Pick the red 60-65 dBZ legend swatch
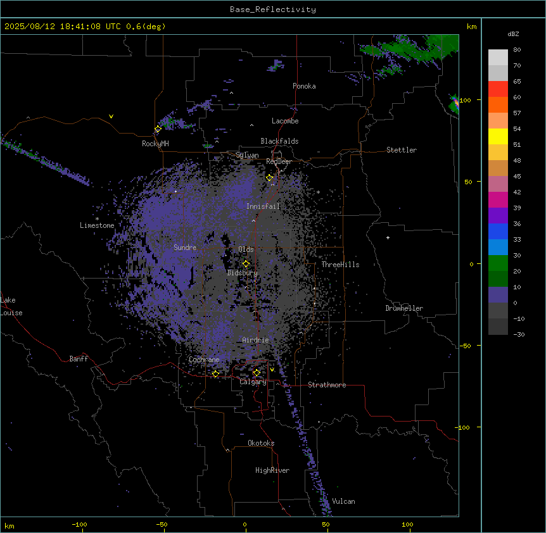This screenshot has width=546, height=533. click(498, 89)
